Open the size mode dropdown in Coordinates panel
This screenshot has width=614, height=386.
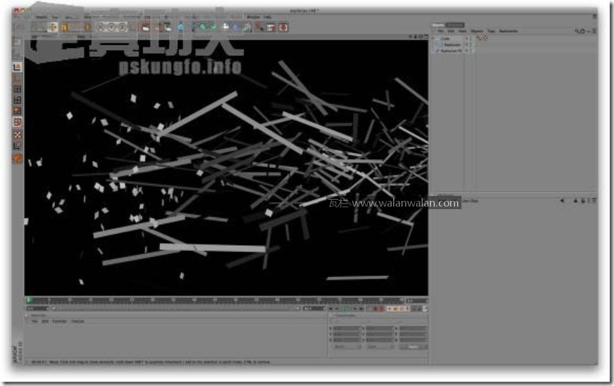pyautogui.click(x=380, y=347)
